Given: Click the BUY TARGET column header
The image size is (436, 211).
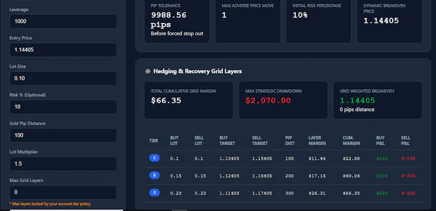Looking at the screenshot, I should click(x=227, y=141).
